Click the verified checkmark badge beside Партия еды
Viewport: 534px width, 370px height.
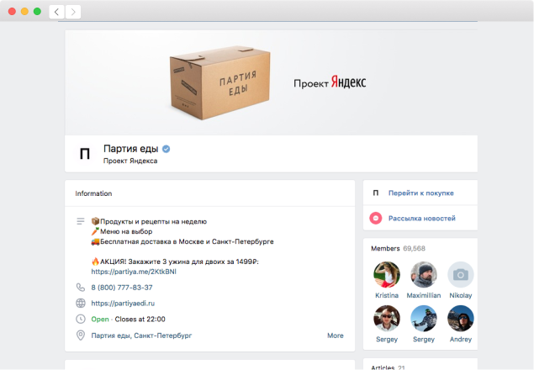pyautogui.click(x=167, y=149)
